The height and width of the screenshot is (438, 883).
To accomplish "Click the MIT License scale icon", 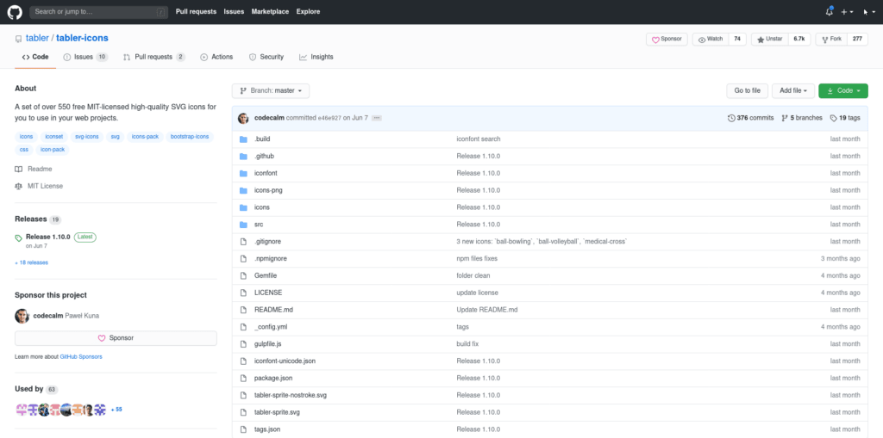I will click(x=19, y=186).
